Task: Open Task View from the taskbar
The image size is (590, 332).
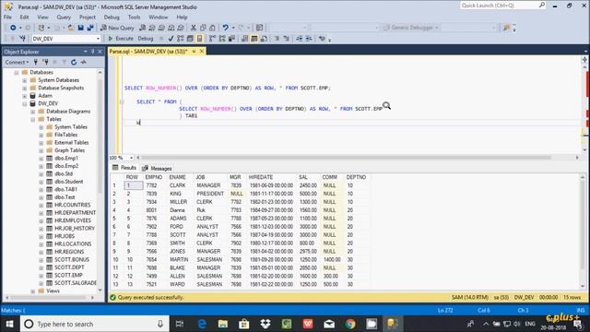Action: click(180, 324)
